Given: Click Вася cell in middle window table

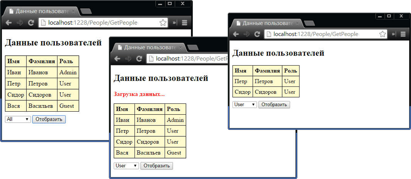Looking at the screenshot, I should click(x=124, y=152).
